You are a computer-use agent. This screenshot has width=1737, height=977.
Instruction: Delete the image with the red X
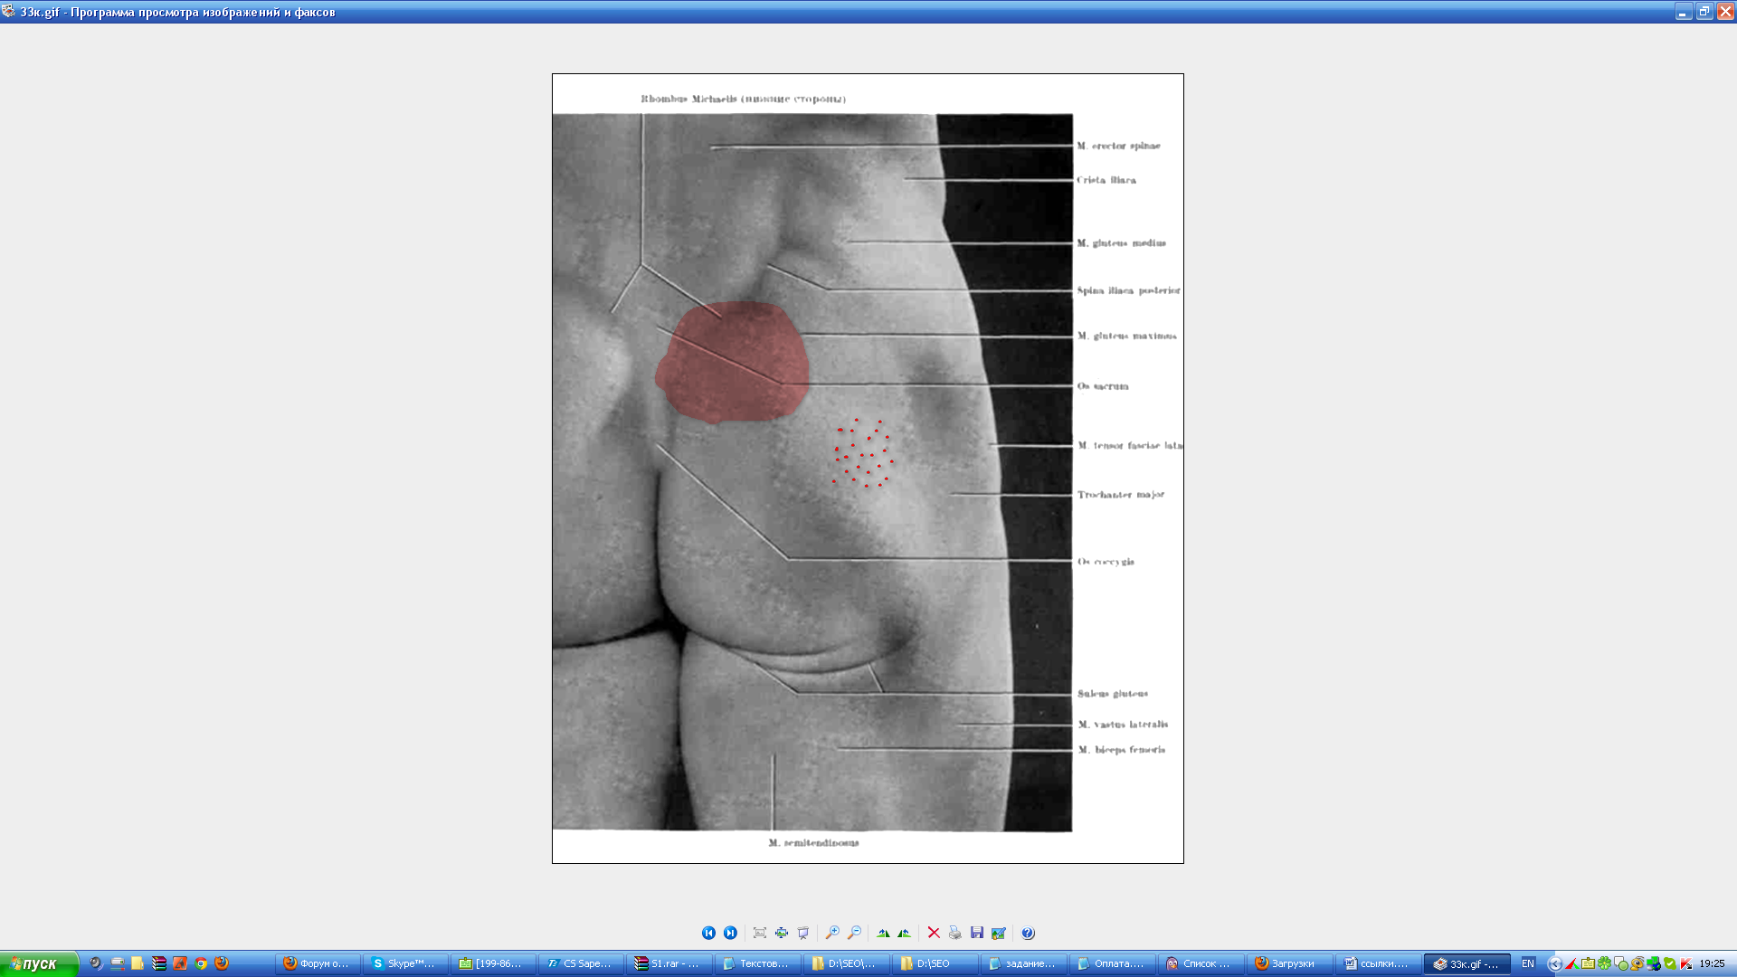[x=934, y=933]
